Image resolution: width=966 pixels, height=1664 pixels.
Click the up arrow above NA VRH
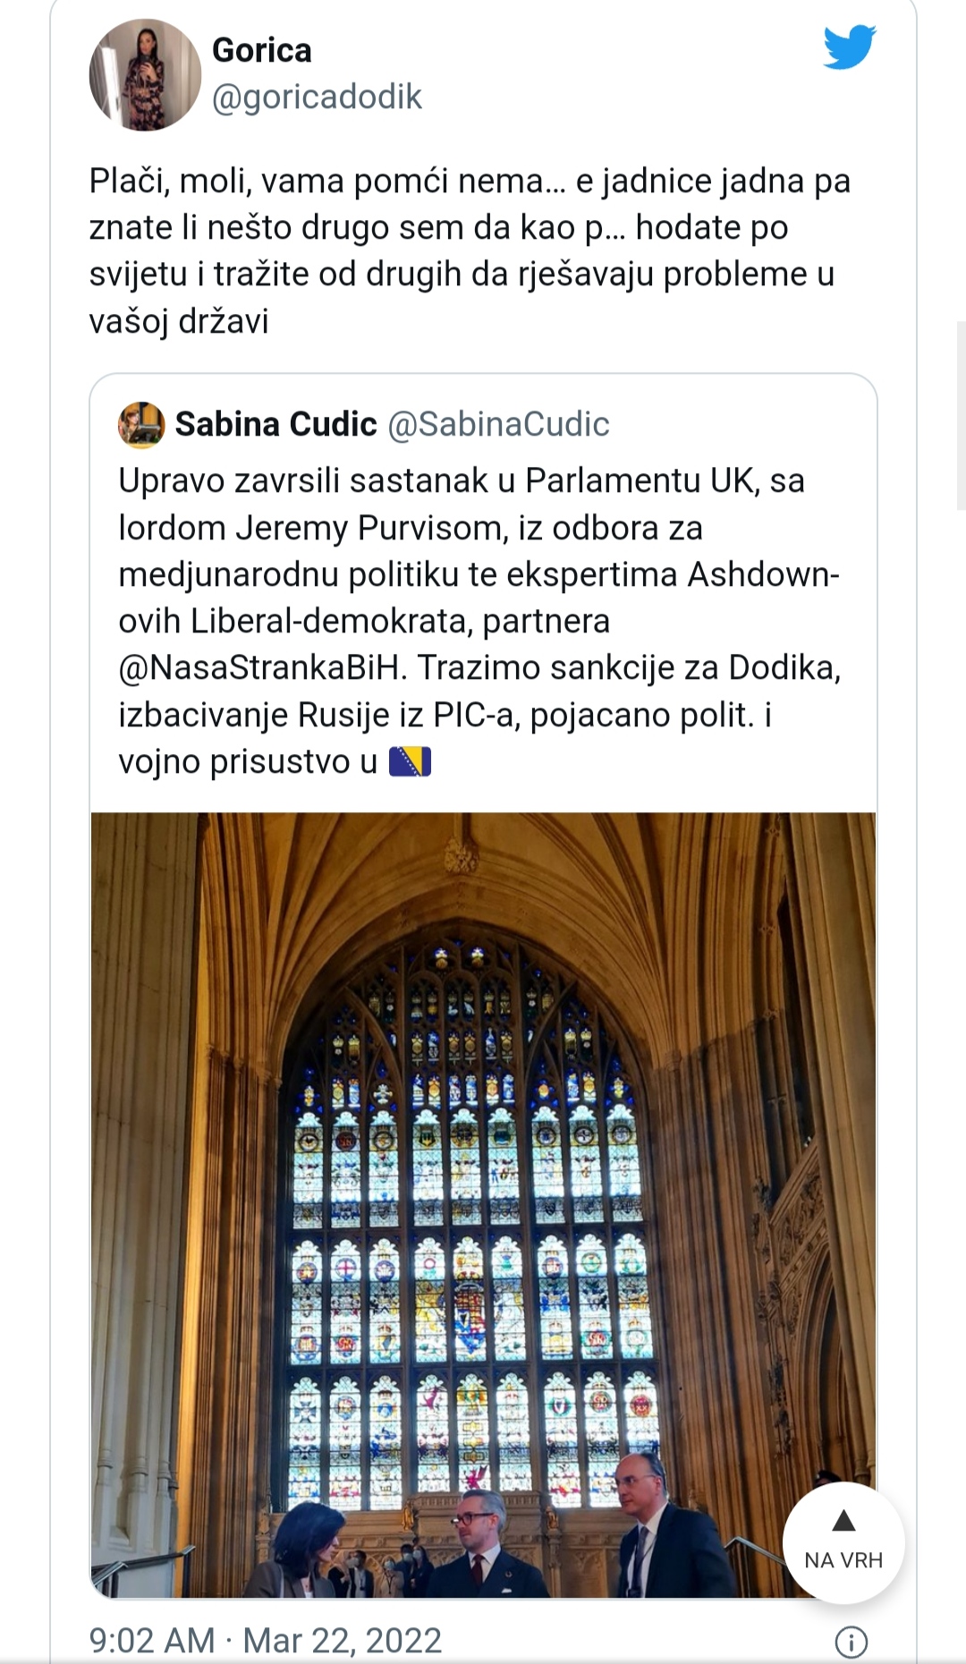coord(843,1521)
